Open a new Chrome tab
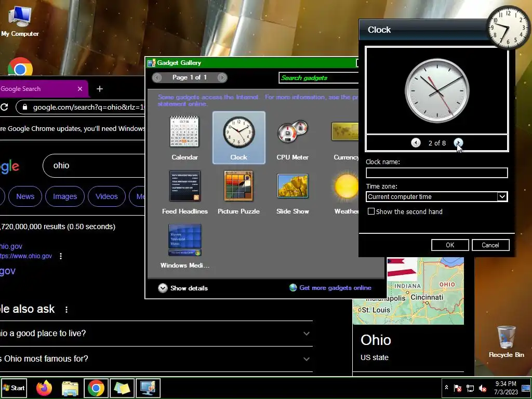 pyautogui.click(x=99, y=89)
